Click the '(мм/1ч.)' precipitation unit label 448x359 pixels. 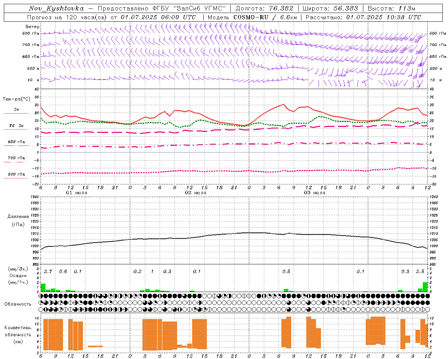[x=18, y=282]
